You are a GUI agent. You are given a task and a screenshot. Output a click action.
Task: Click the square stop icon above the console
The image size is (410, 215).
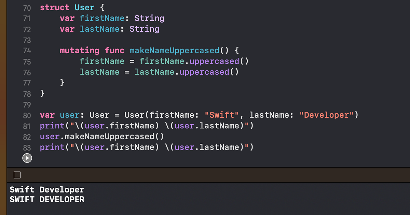pyautogui.click(x=16, y=175)
